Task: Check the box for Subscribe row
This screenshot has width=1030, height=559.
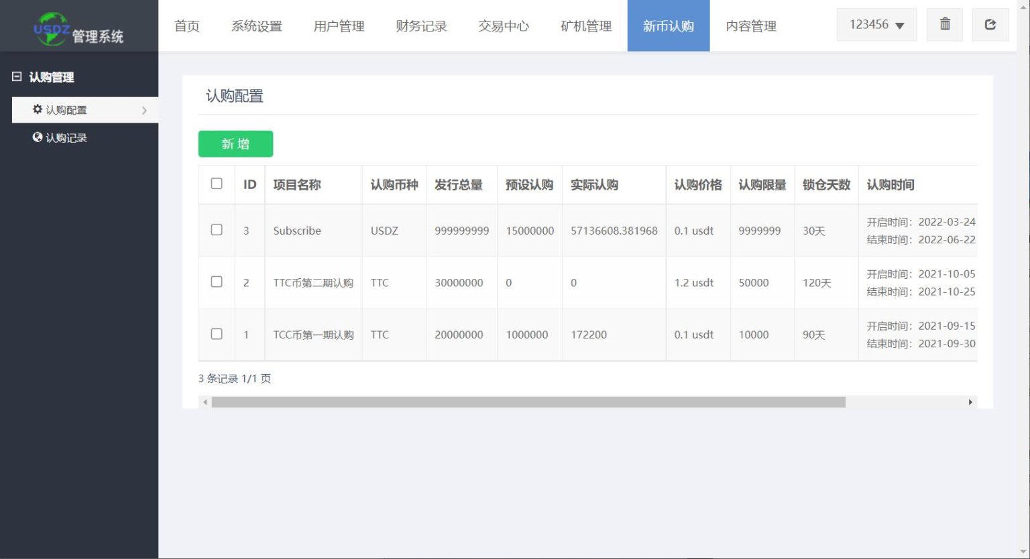Action: click(x=217, y=230)
